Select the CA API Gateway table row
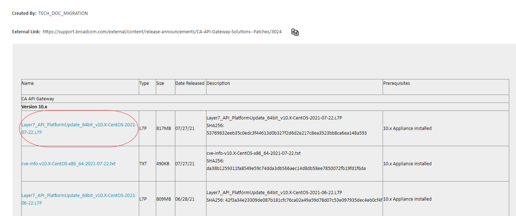Viewport: 516px width, 216px height. pyautogui.click(x=38, y=99)
